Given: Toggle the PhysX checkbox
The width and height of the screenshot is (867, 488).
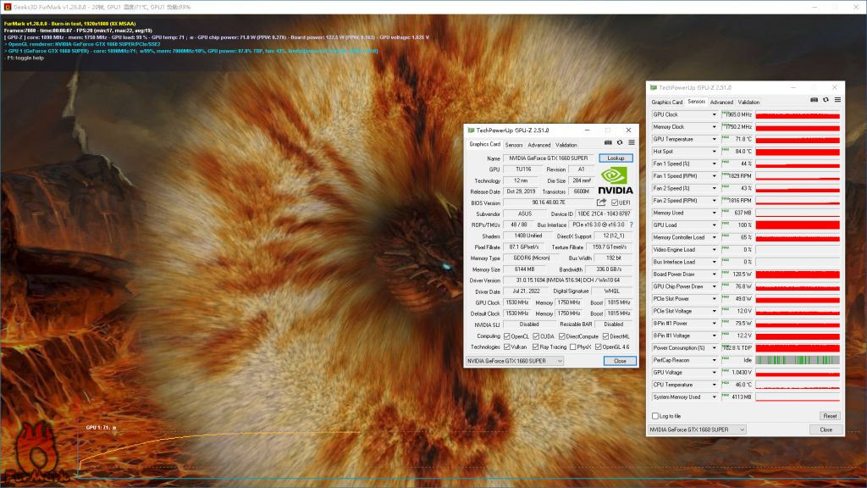Looking at the screenshot, I should [x=575, y=347].
